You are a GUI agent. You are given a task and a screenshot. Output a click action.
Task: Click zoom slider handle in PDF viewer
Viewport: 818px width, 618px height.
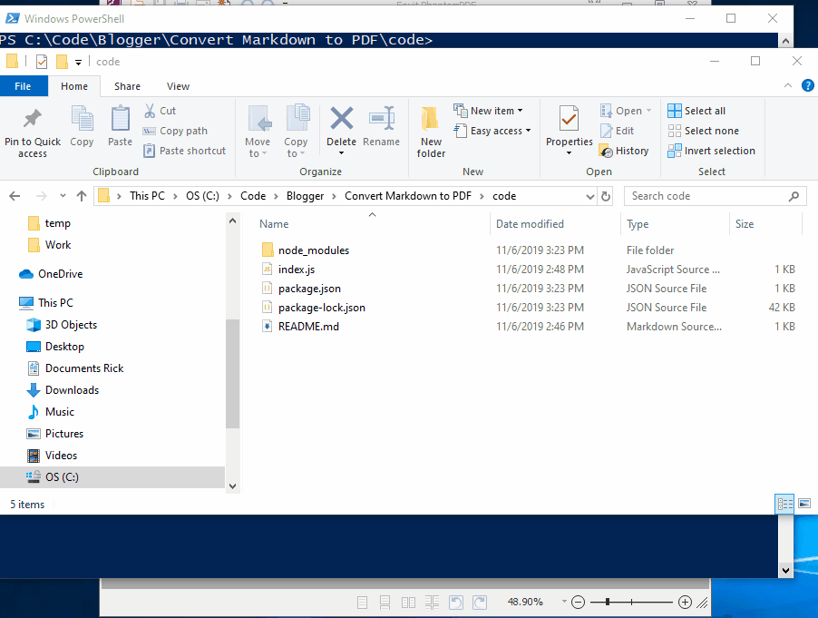pyautogui.click(x=608, y=603)
